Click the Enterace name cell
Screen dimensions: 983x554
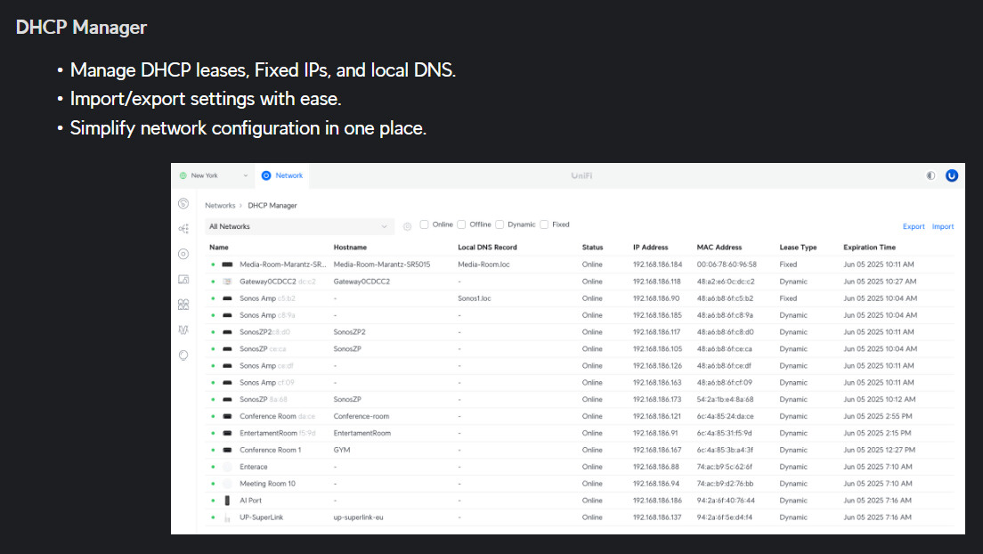[x=253, y=467]
